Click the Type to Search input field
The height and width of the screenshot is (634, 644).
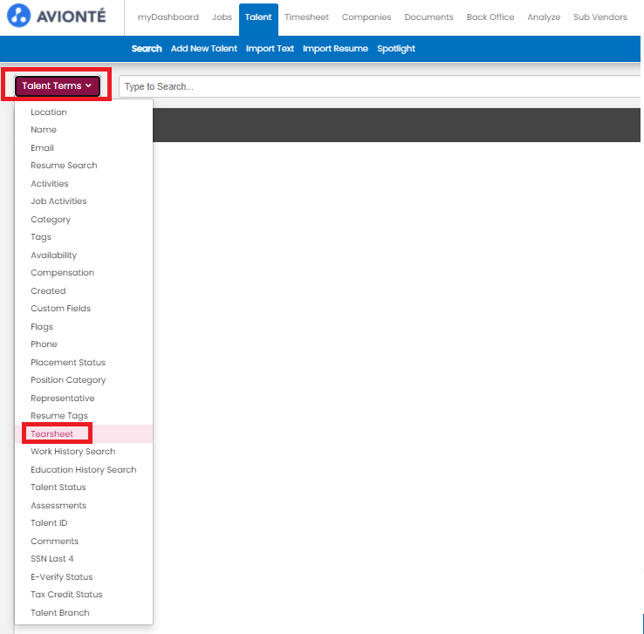pos(380,86)
